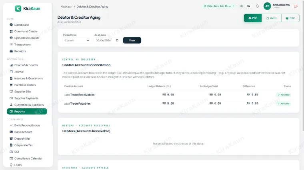This screenshot has width=304, height=170.
Task: Click the Purchase Orders cart icon
Action: coord(11,85)
